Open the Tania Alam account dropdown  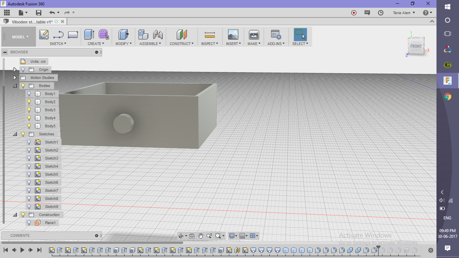click(x=404, y=13)
